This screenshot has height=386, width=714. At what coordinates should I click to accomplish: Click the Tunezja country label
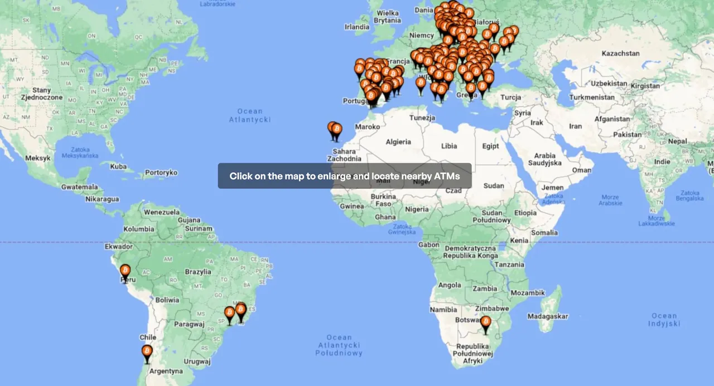(x=422, y=118)
